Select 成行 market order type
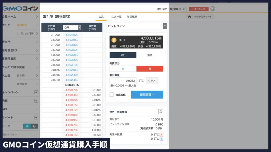 point(123,55)
